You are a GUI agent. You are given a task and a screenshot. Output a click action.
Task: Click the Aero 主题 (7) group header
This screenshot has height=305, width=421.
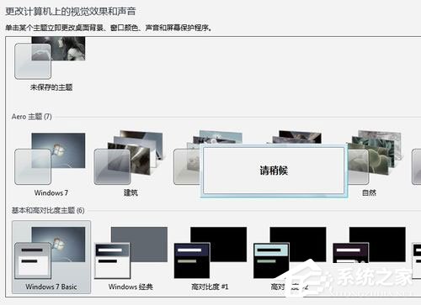(32, 117)
